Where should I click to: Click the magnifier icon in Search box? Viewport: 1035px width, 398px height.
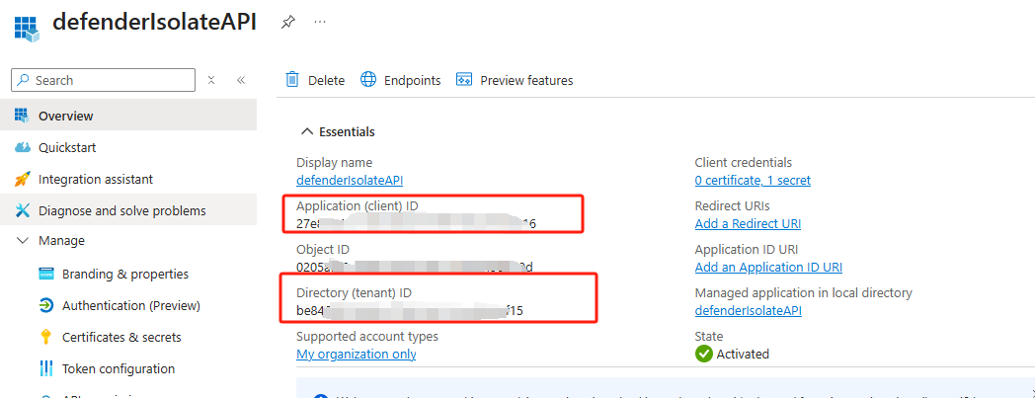[x=23, y=80]
